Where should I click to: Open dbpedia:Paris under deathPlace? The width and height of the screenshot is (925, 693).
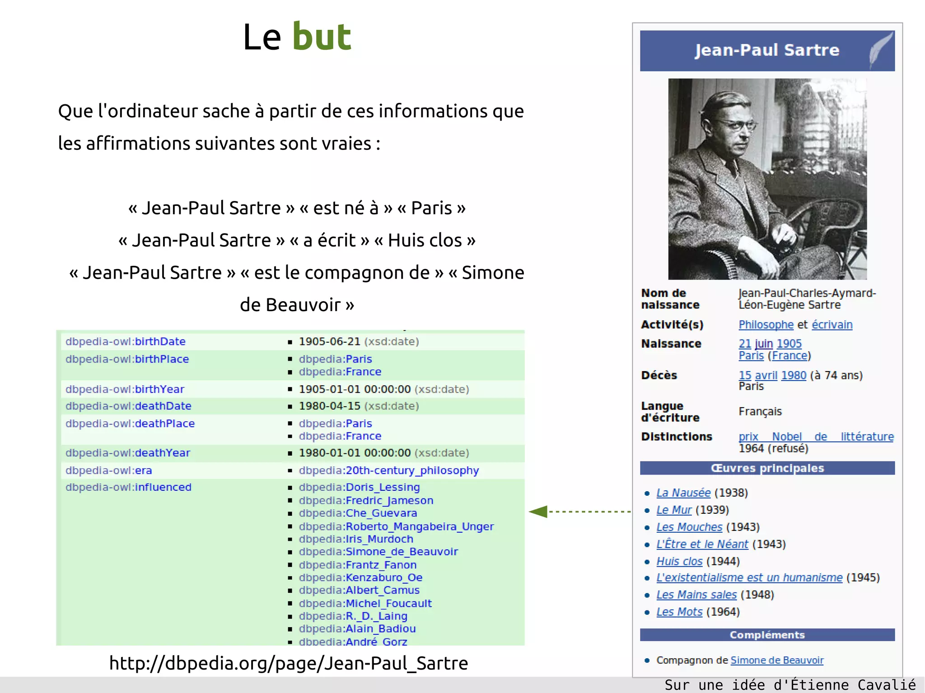coord(336,423)
